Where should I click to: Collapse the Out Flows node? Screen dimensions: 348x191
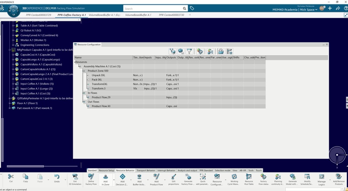(x=84, y=102)
